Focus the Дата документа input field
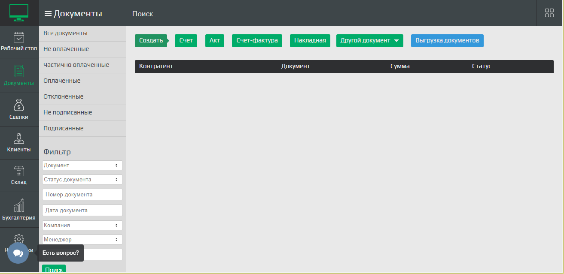This screenshot has height=274, width=564. point(82,210)
